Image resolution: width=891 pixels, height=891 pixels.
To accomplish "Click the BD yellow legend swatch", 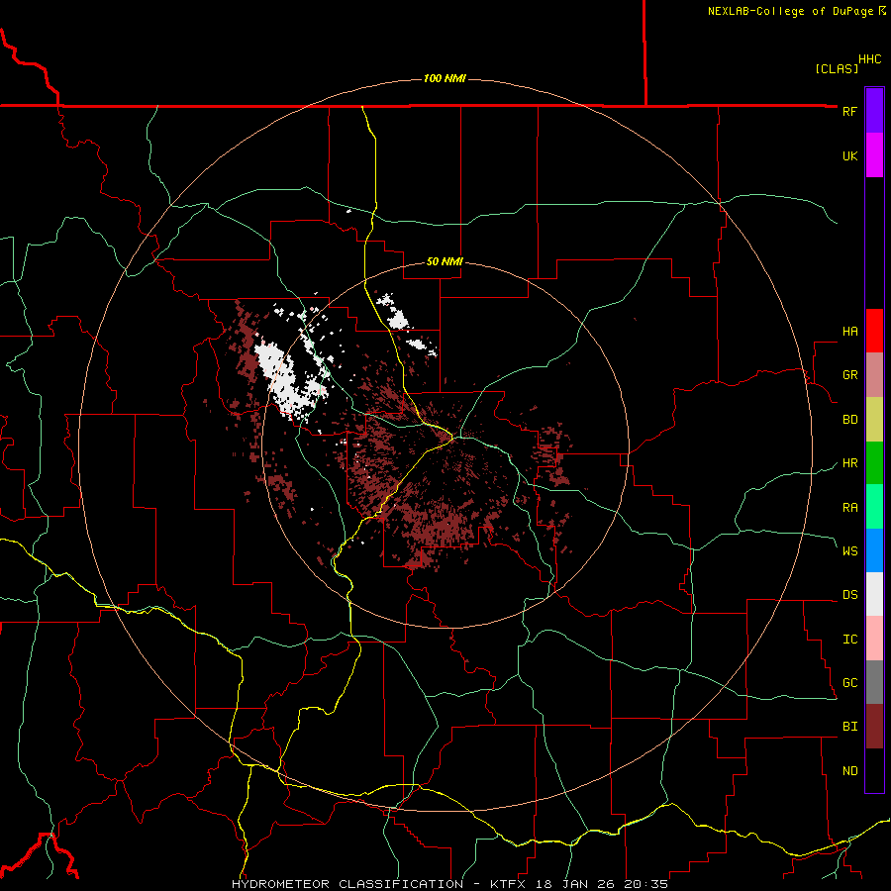I will tap(874, 419).
